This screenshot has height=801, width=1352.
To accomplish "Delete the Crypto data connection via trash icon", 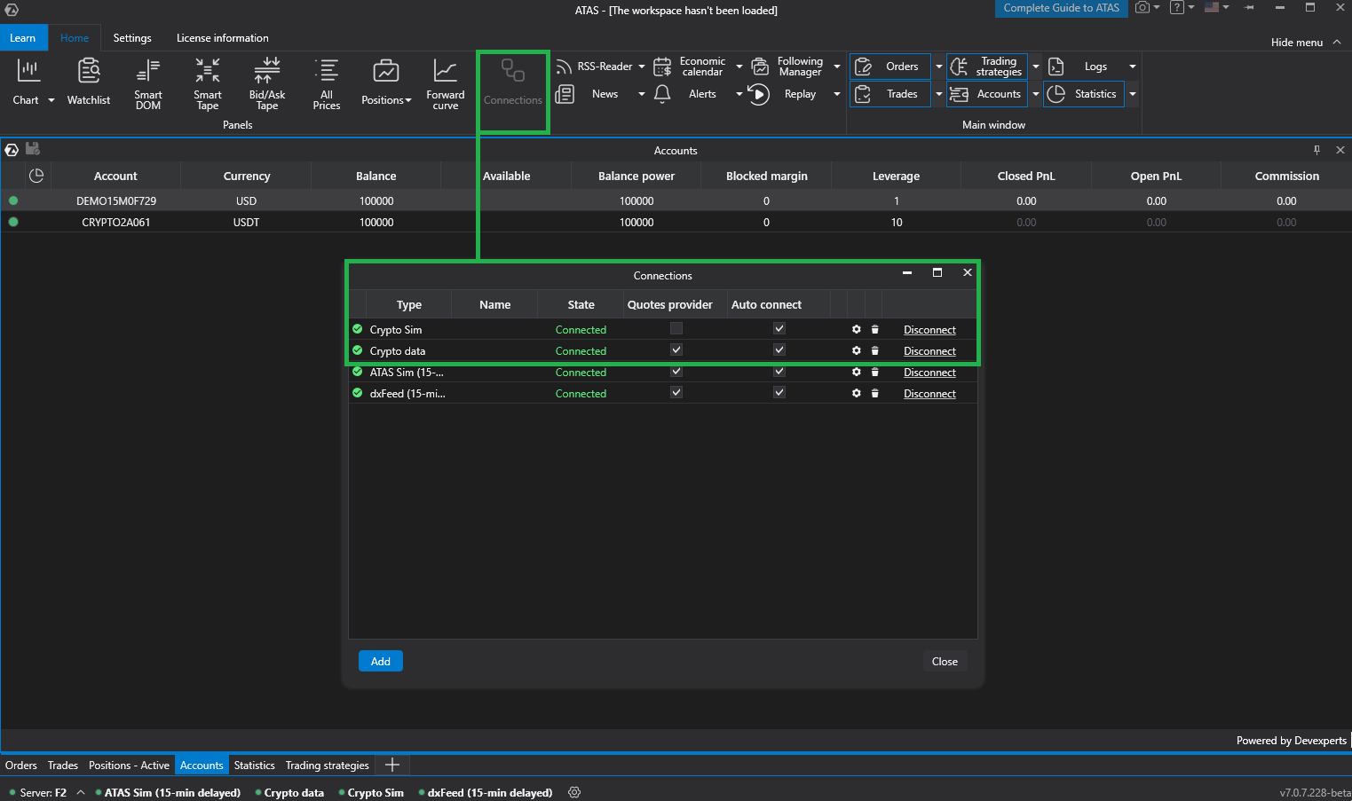I will tap(875, 350).
